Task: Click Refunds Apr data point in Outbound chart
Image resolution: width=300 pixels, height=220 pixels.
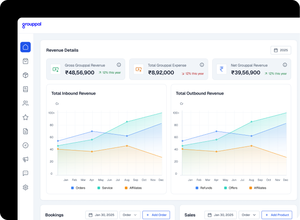Action: coord(217,131)
